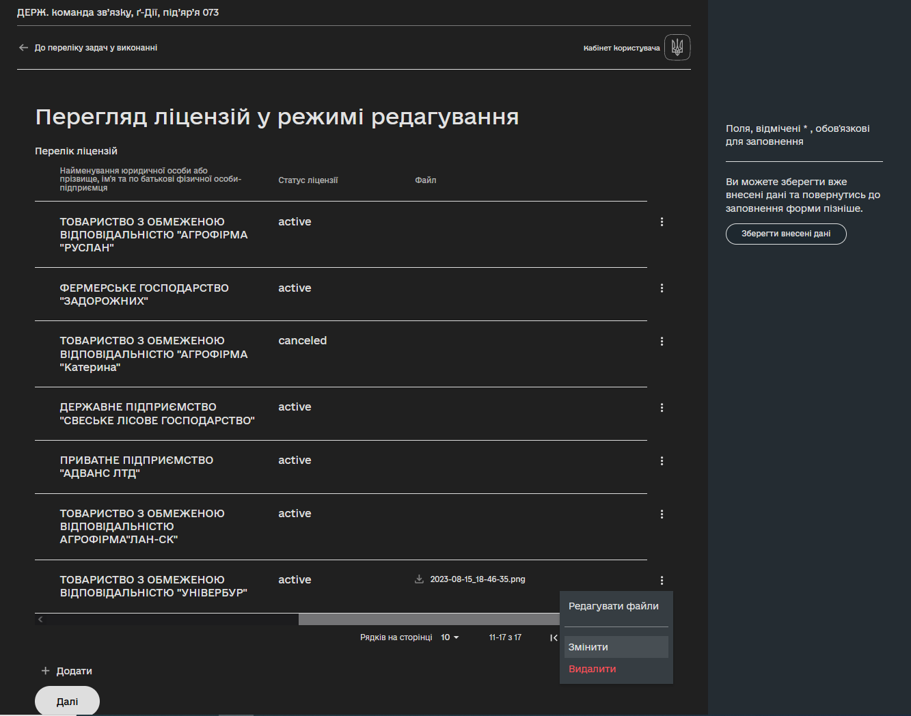
Task: Click "Зберегти внесені дані" button
Action: click(x=786, y=234)
